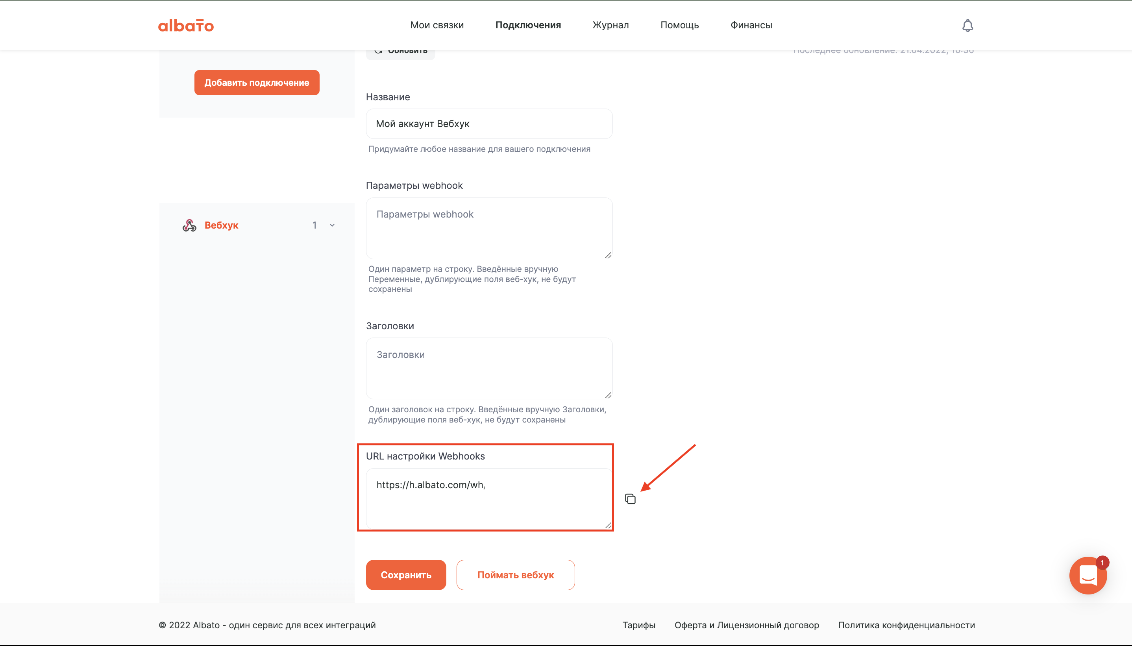Click the Сохранить button
Image resolution: width=1132 pixels, height=646 pixels.
(x=406, y=575)
